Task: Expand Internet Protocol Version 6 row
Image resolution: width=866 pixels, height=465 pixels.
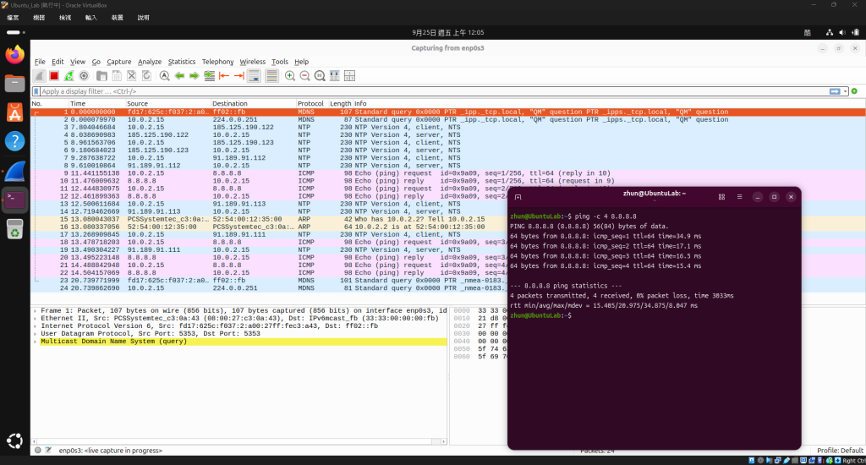Action: pos(36,326)
